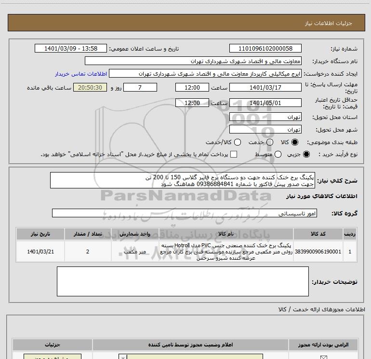The width and height of the screenshot is (371, 359).
Task: Click column header واحد شمارش
Action: pos(135,234)
